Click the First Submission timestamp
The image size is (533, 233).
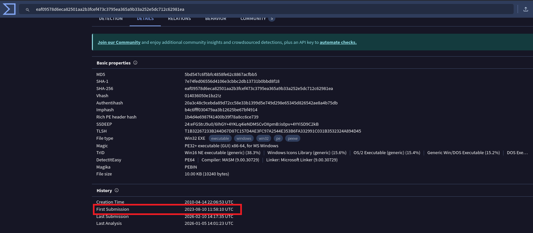pos(209,209)
